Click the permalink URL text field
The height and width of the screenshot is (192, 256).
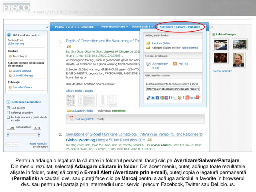[173, 89]
